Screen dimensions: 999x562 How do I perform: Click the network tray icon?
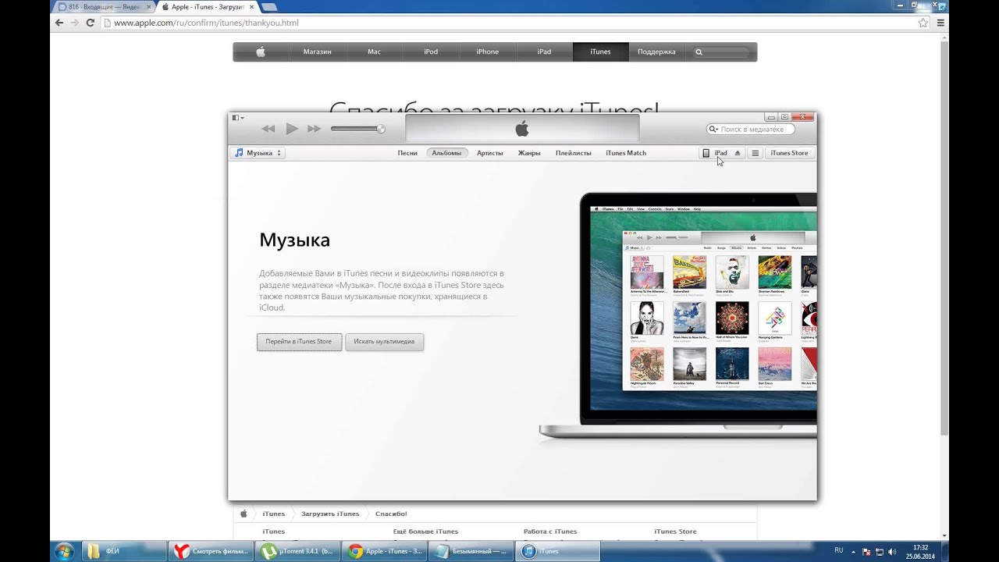tap(879, 552)
